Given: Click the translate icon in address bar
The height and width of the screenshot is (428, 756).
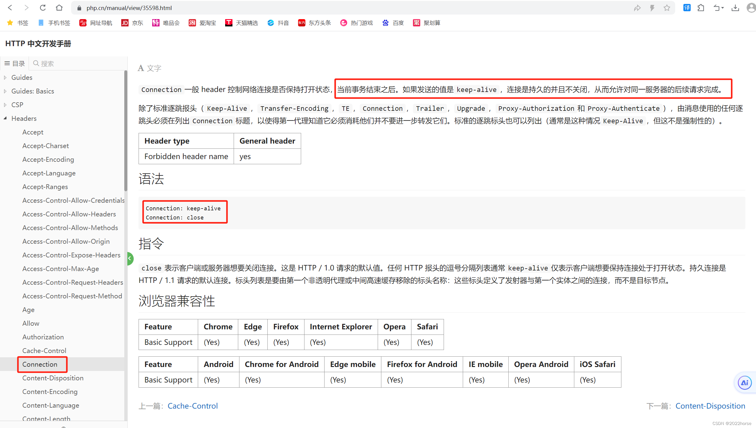Looking at the screenshot, I should click(686, 8).
